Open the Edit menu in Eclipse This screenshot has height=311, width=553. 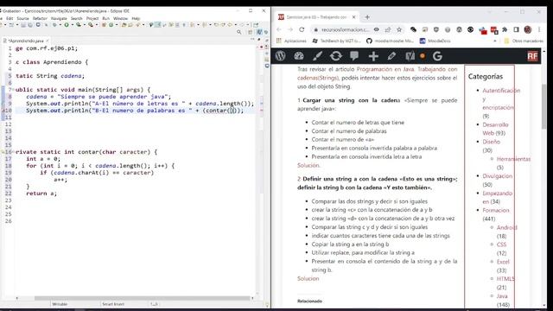click(x=10, y=18)
